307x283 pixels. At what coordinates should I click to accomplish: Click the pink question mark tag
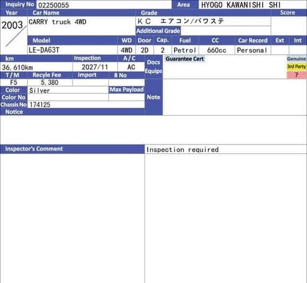click(x=296, y=75)
